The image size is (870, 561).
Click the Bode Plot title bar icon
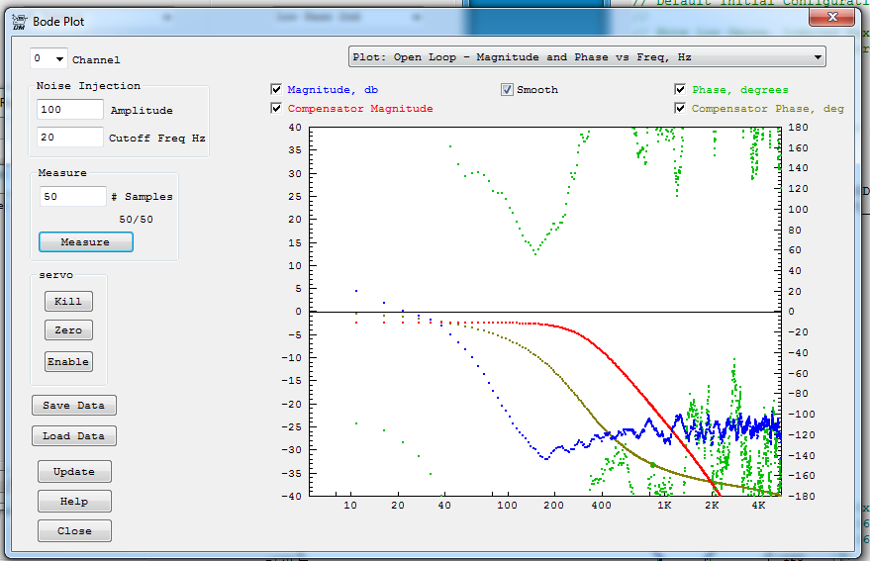(19, 23)
